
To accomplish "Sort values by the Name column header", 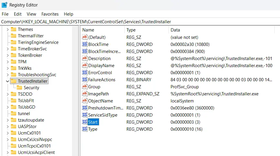I will pos(102,30).
